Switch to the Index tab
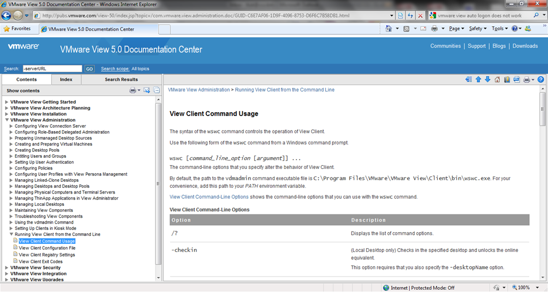This screenshot has height=292, width=548. click(x=66, y=80)
